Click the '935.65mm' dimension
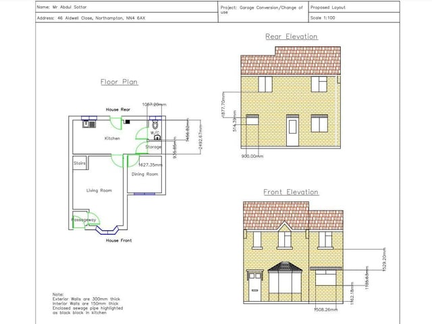Image resolution: width=432 pixels, height=324 pixels. [175, 148]
